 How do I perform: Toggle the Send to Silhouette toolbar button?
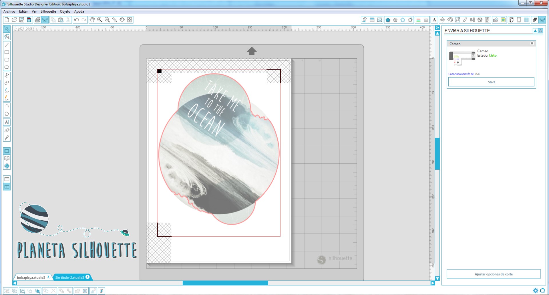542,20
